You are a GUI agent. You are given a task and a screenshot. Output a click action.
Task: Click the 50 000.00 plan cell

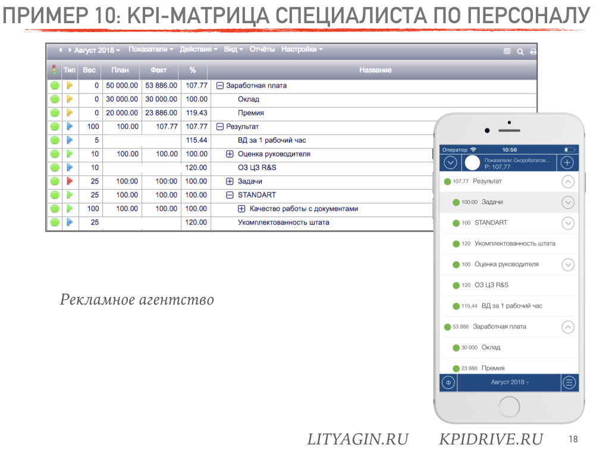click(122, 86)
